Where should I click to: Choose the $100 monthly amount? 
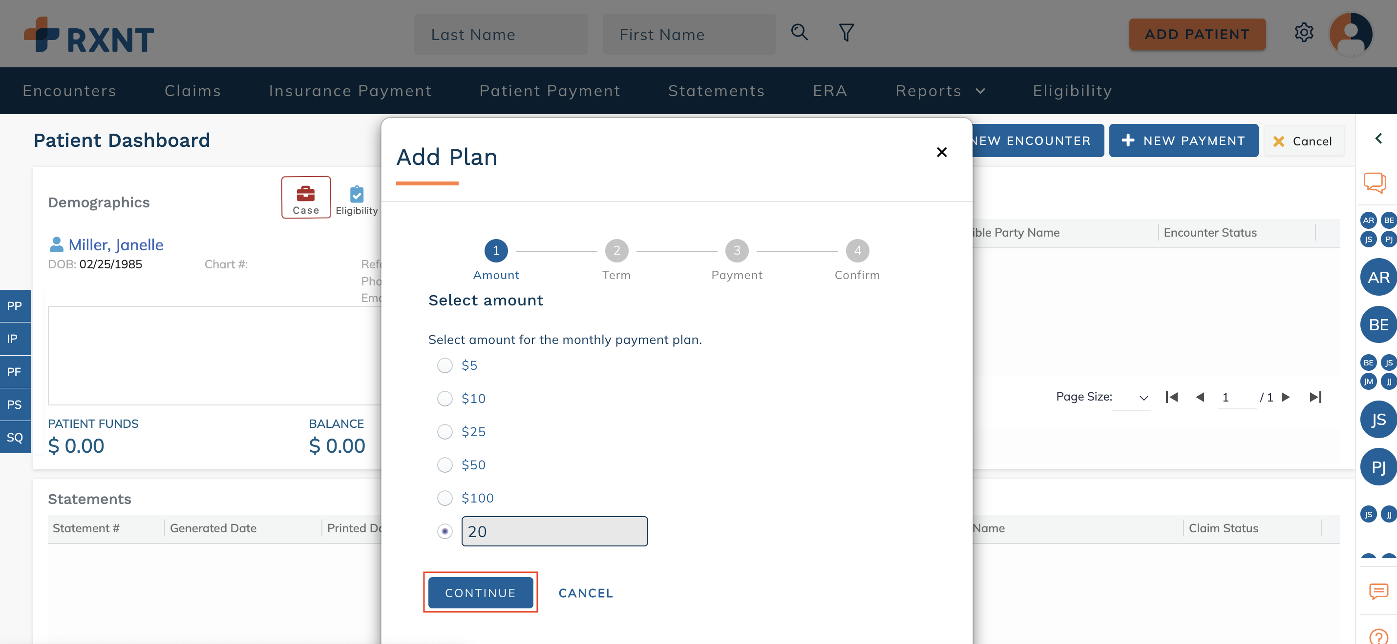pos(444,498)
